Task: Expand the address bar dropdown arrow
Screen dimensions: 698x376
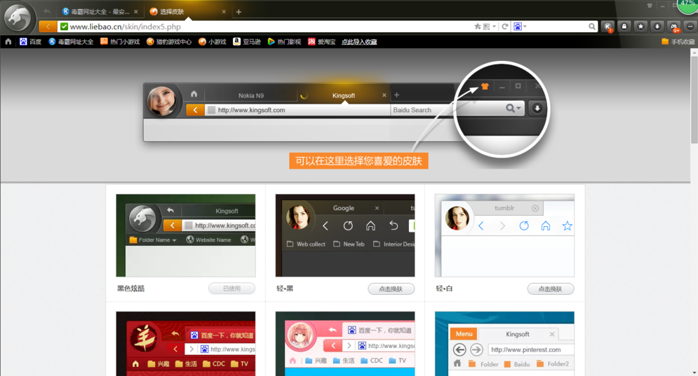Action: pyautogui.click(x=494, y=27)
